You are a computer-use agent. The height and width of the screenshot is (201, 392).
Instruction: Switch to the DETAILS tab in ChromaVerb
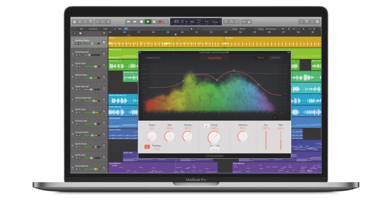(x=276, y=57)
